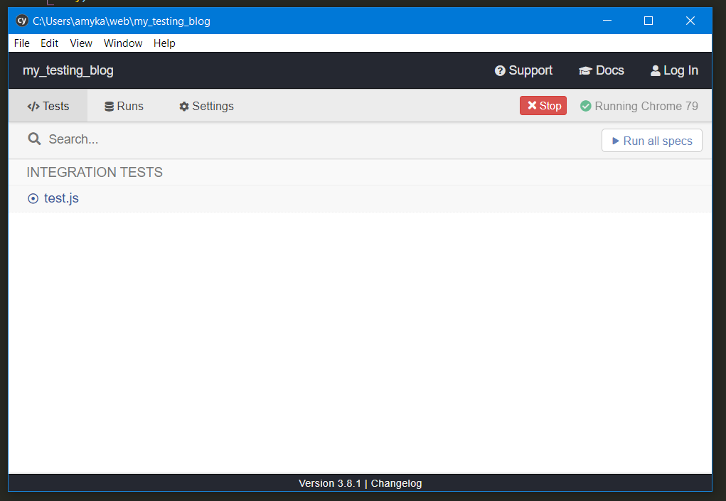
Task: Open the Window menu
Action: point(123,43)
